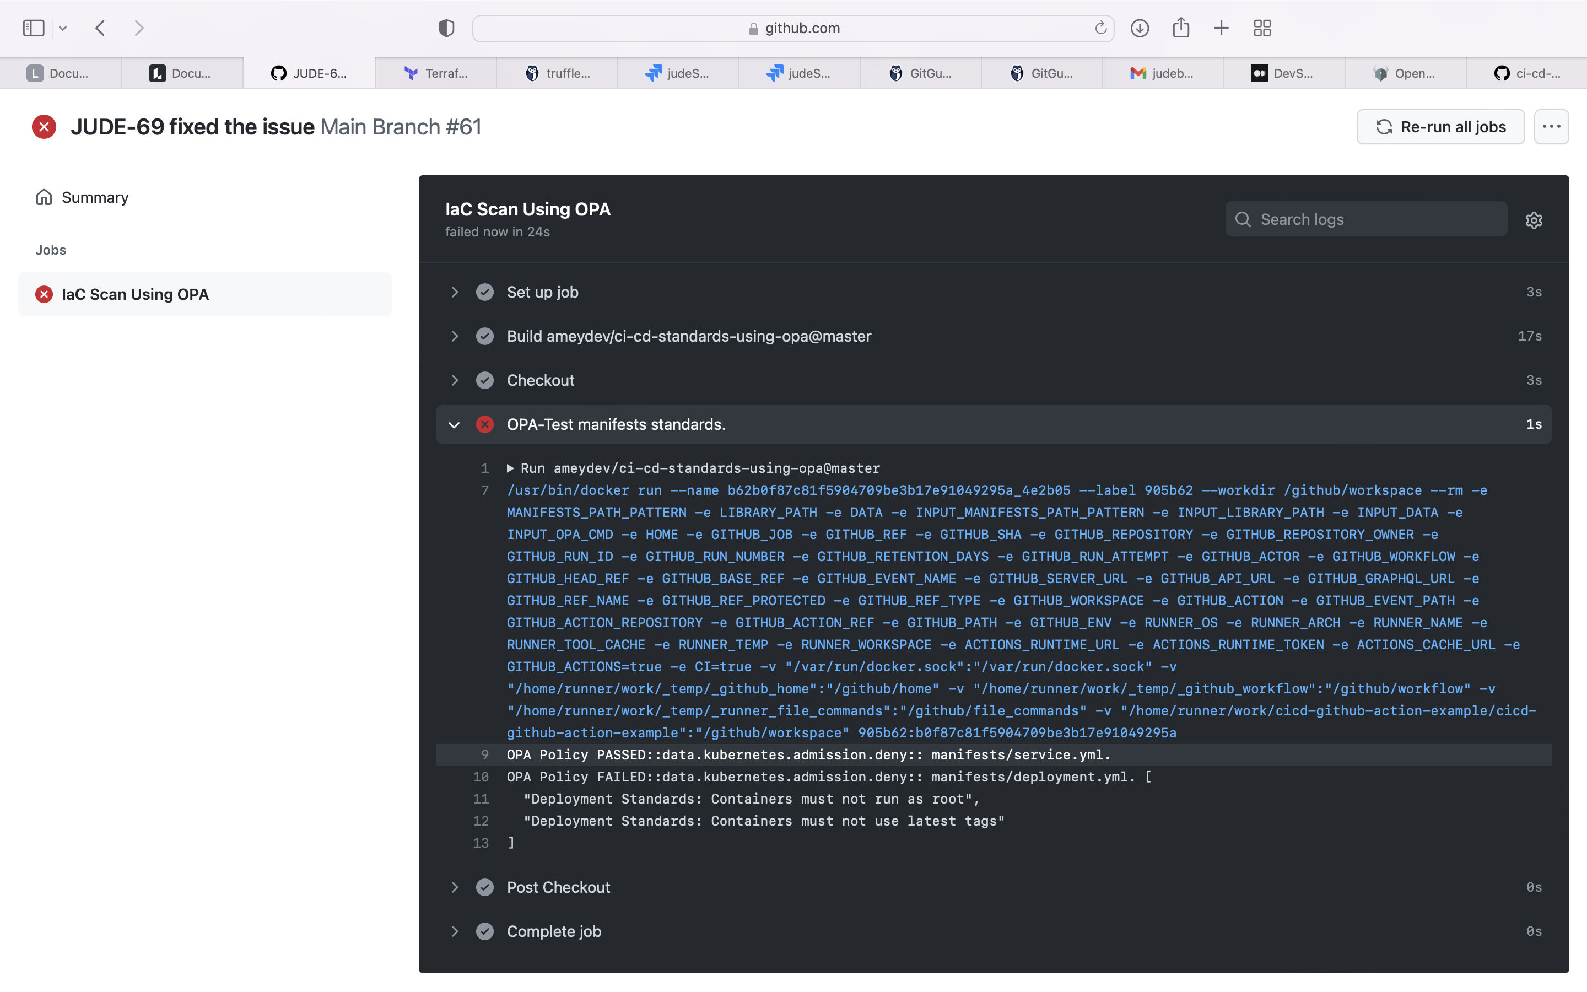Switch to the Terraf... browser tab

(x=436, y=73)
